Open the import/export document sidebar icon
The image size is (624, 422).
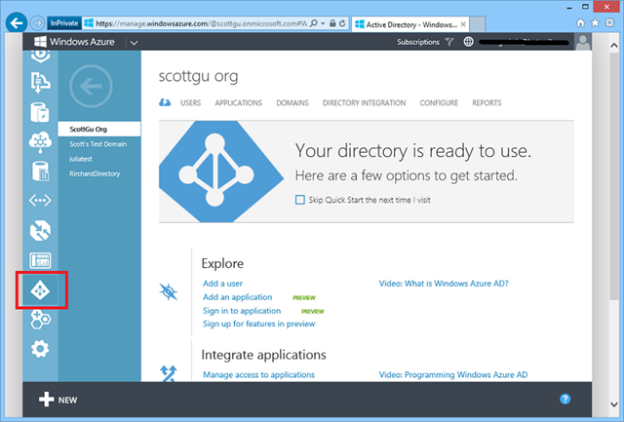tap(40, 82)
